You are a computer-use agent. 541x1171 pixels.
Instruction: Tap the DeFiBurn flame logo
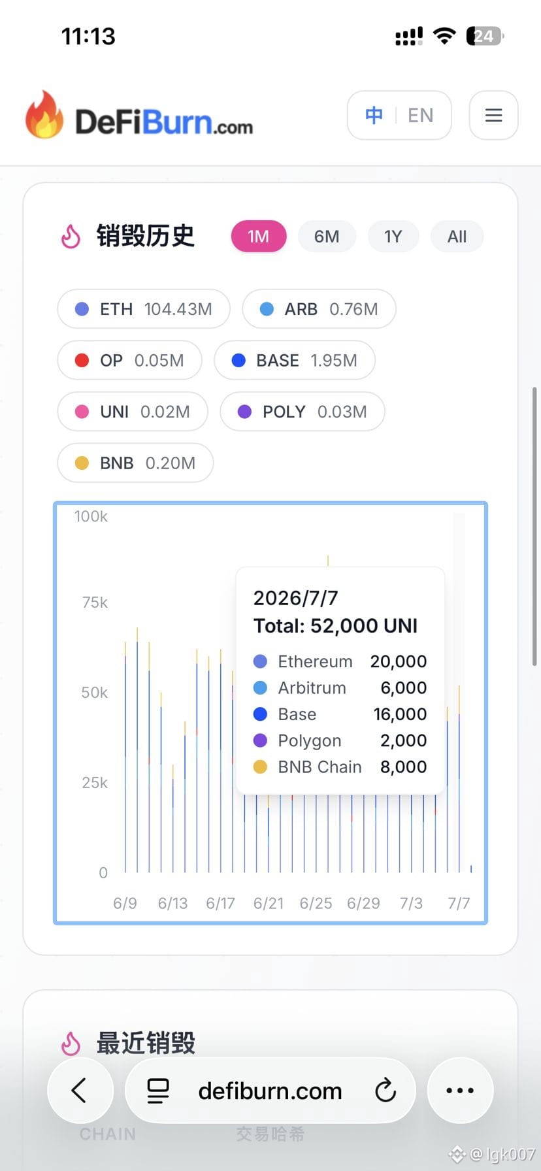[x=44, y=115]
